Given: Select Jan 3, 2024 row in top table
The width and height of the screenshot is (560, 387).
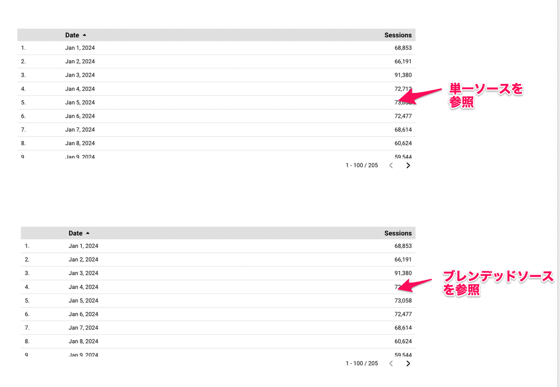Looking at the screenshot, I should (x=217, y=75).
